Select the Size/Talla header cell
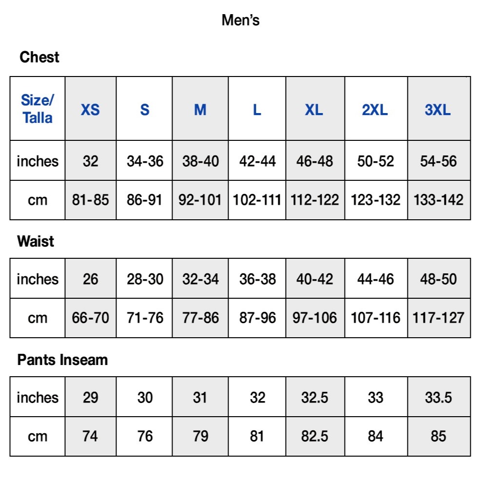This screenshot has width=481, height=481. point(38,109)
